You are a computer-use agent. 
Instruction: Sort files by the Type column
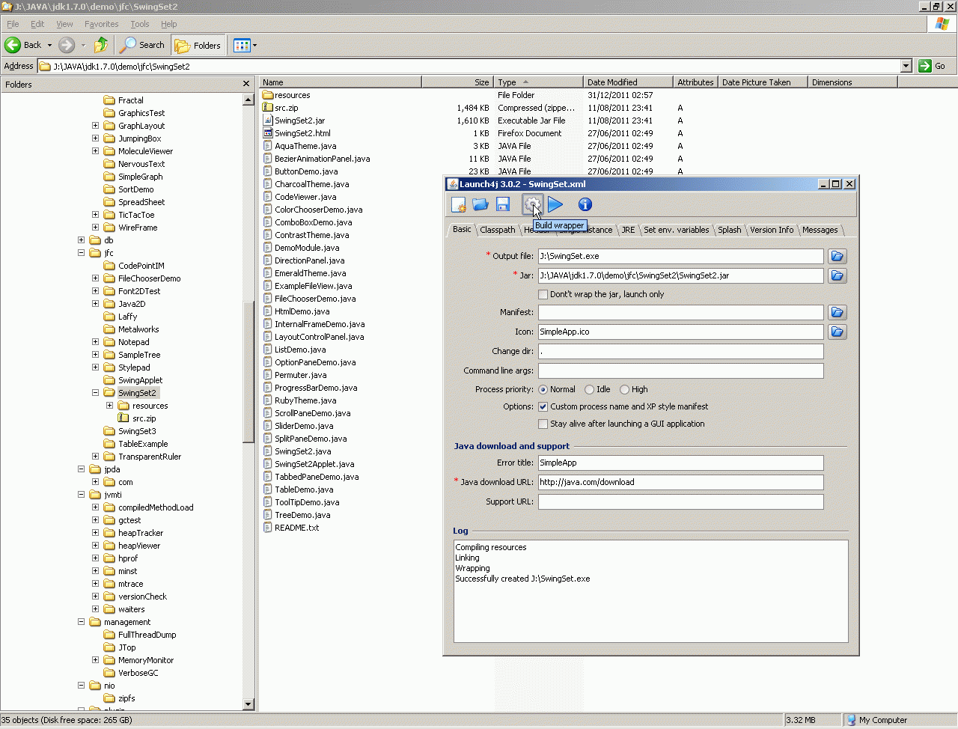[537, 82]
